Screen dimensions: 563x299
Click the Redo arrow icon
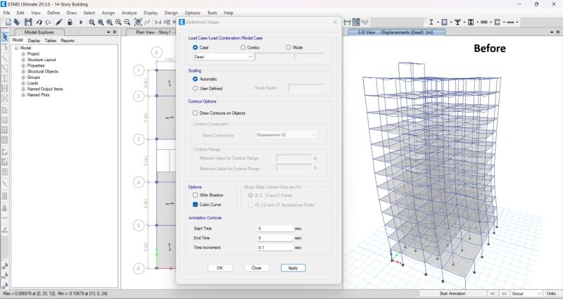coord(48,23)
